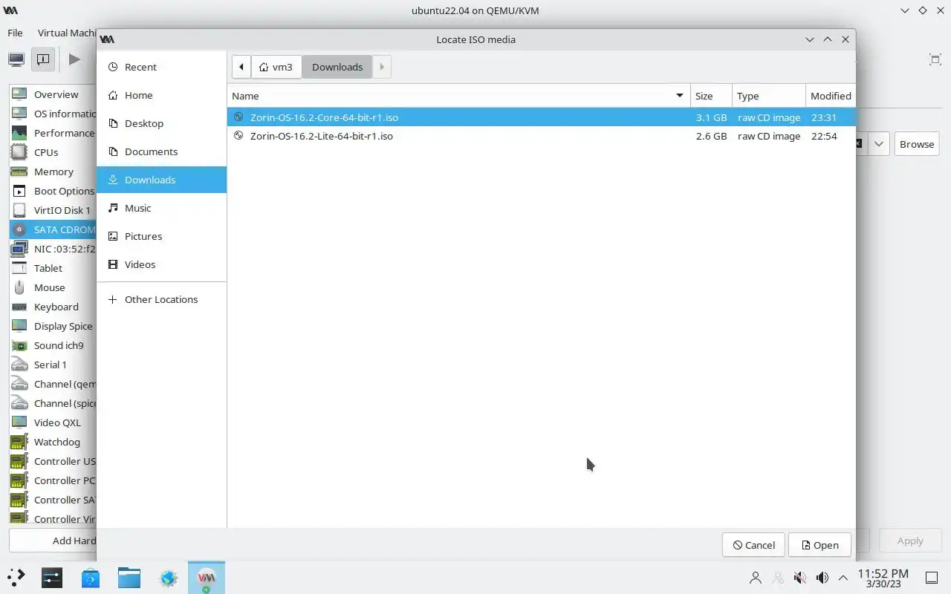The width and height of the screenshot is (951, 594).
Task: Open Recent in the file dialog sidebar
Action: coord(161,67)
